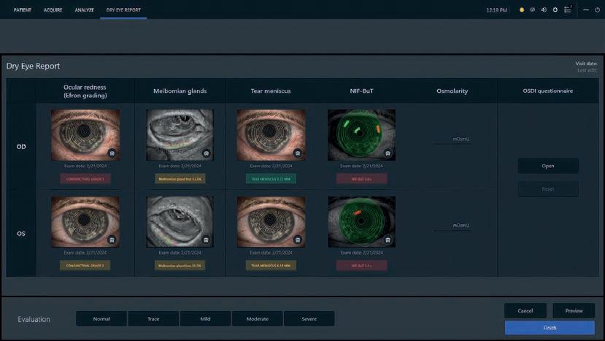Minimize the application window
Image resolution: width=605 pixels, height=341 pixels.
[x=586, y=9]
